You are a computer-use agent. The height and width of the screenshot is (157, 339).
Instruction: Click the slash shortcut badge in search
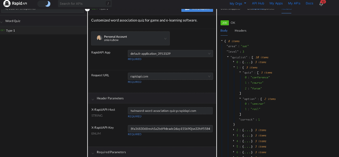[108, 4]
